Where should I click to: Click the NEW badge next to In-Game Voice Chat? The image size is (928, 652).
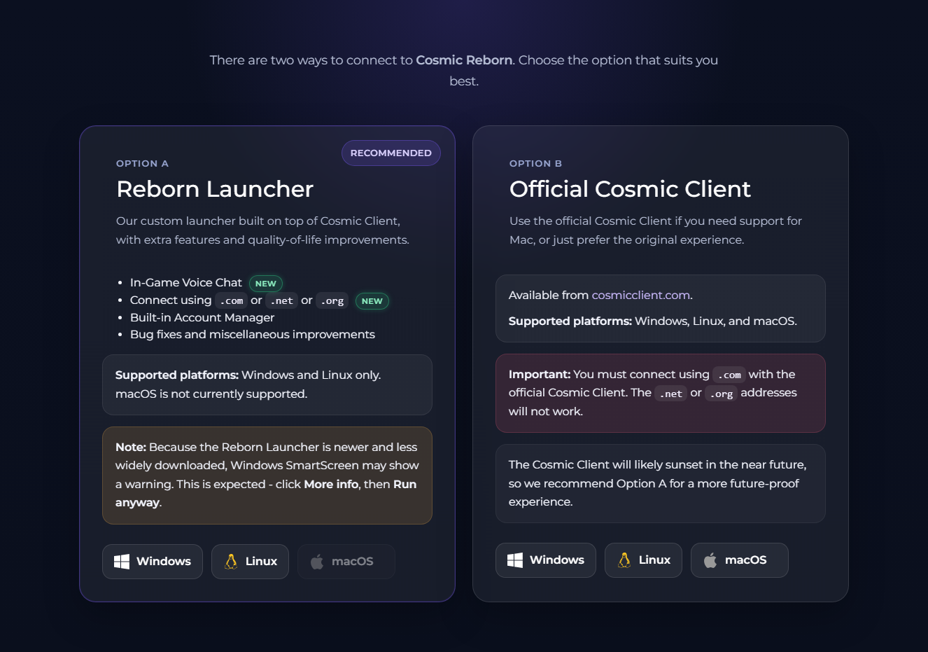click(x=266, y=284)
